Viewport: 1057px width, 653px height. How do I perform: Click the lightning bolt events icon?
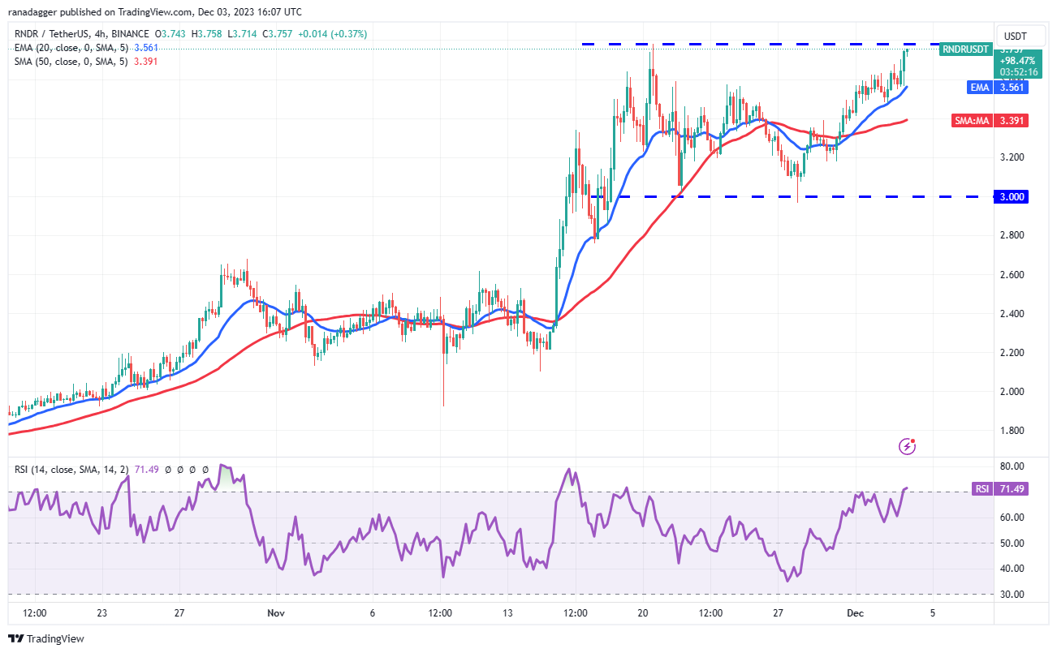point(908,446)
